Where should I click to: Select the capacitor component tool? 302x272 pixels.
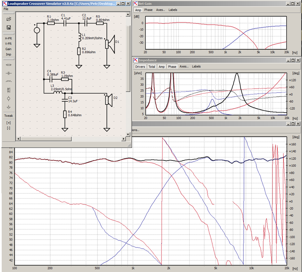click(x=9, y=73)
